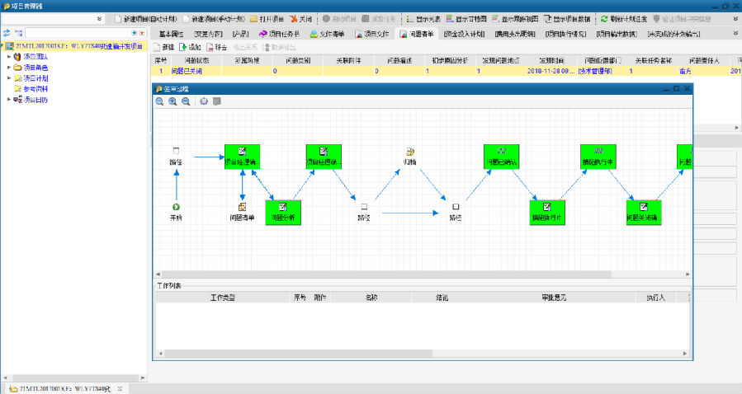Expand the 项目角色 tree node
742x394 pixels.
[x=8, y=68]
